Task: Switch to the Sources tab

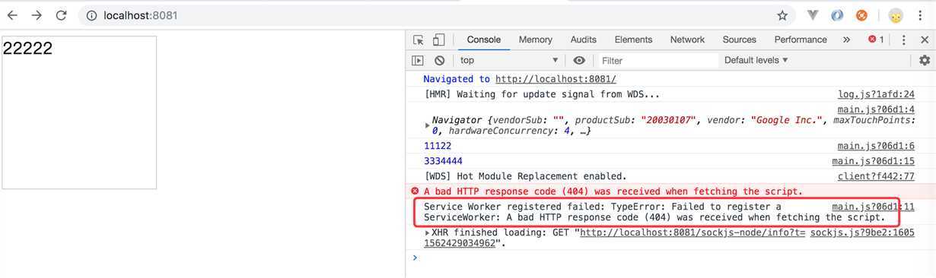Action: coord(740,39)
